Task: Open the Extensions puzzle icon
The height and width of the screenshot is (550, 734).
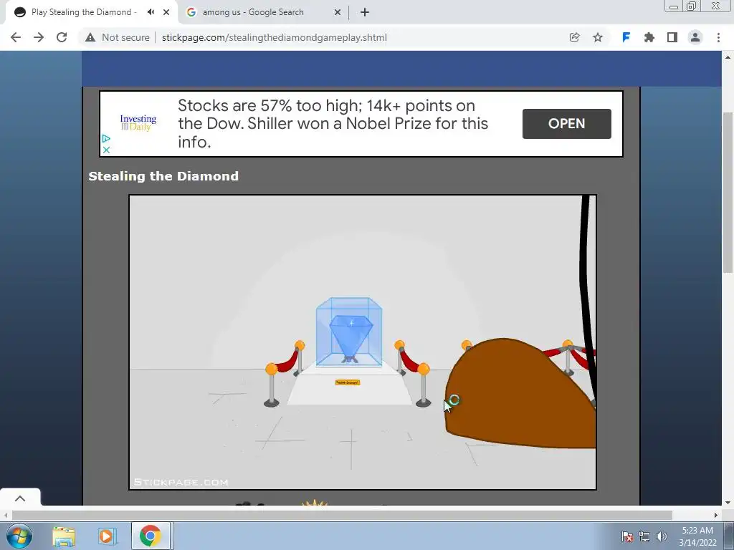Action: tap(649, 37)
